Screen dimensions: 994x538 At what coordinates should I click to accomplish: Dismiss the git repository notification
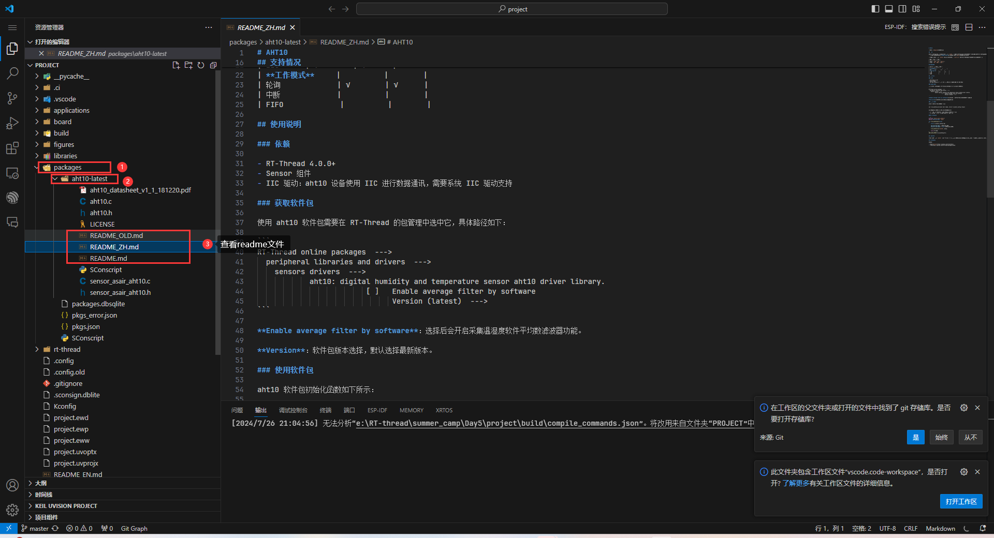(x=977, y=408)
